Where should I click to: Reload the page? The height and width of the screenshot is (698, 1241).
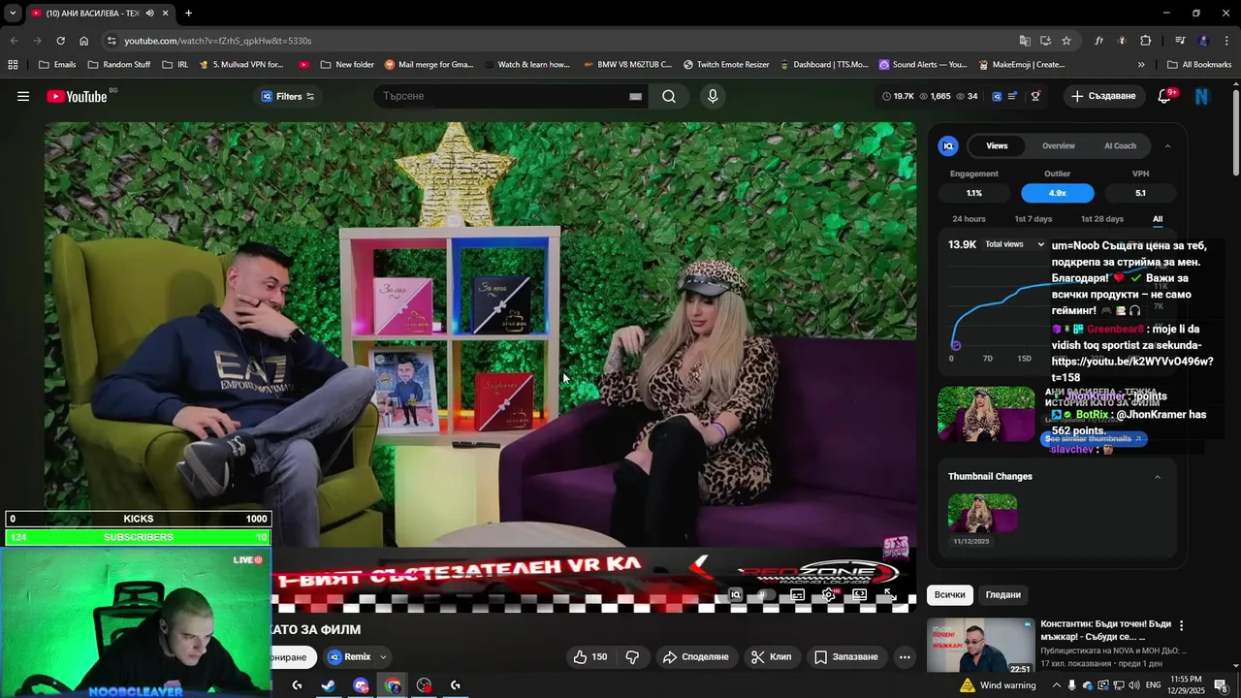[x=60, y=41]
